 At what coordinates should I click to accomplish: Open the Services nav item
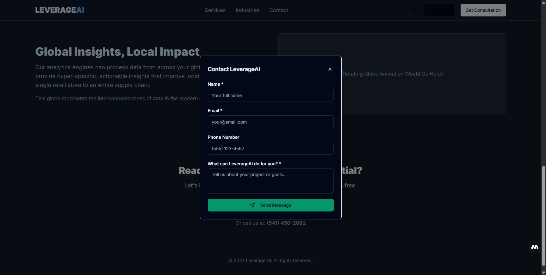[215, 10]
